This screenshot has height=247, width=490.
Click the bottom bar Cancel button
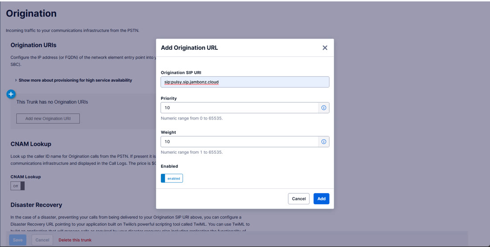[42, 240]
